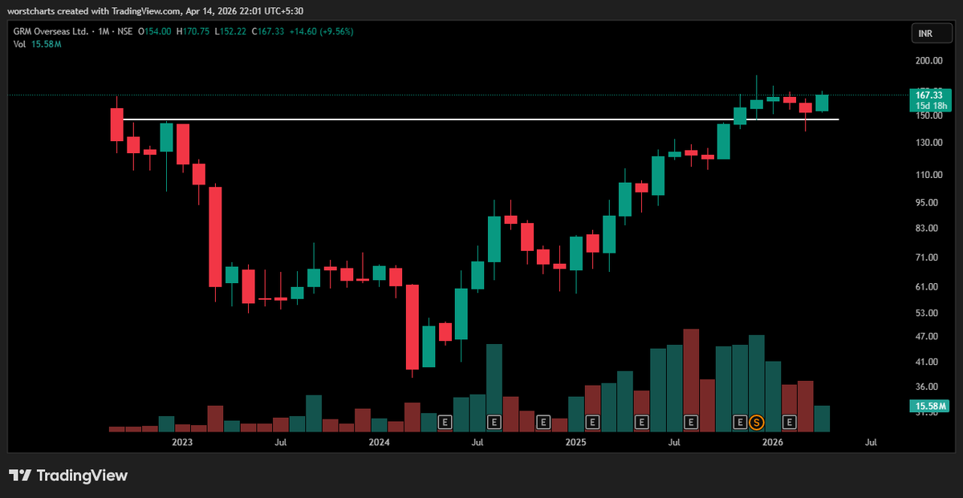The image size is (963, 498).
Task: Click the orange S split marker
Action: click(756, 421)
